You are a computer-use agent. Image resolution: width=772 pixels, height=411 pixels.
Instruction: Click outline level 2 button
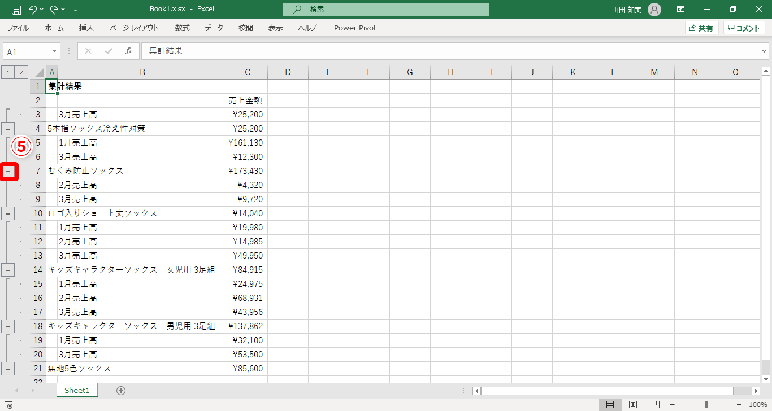[x=21, y=72]
